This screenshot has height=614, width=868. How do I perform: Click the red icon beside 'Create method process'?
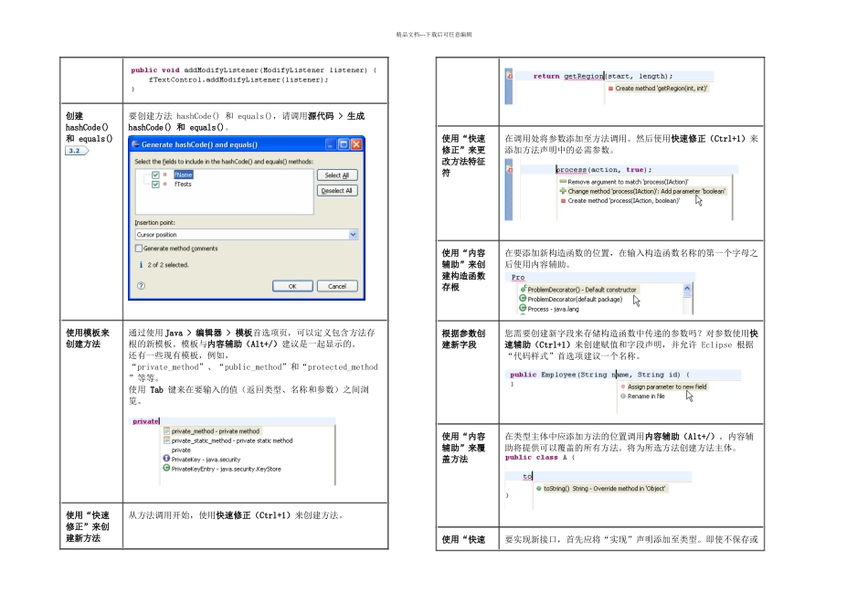click(x=563, y=201)
